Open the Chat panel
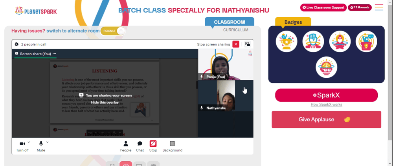Image resolution: width=393 pixels, height=166 pixels. coord(140,146)
